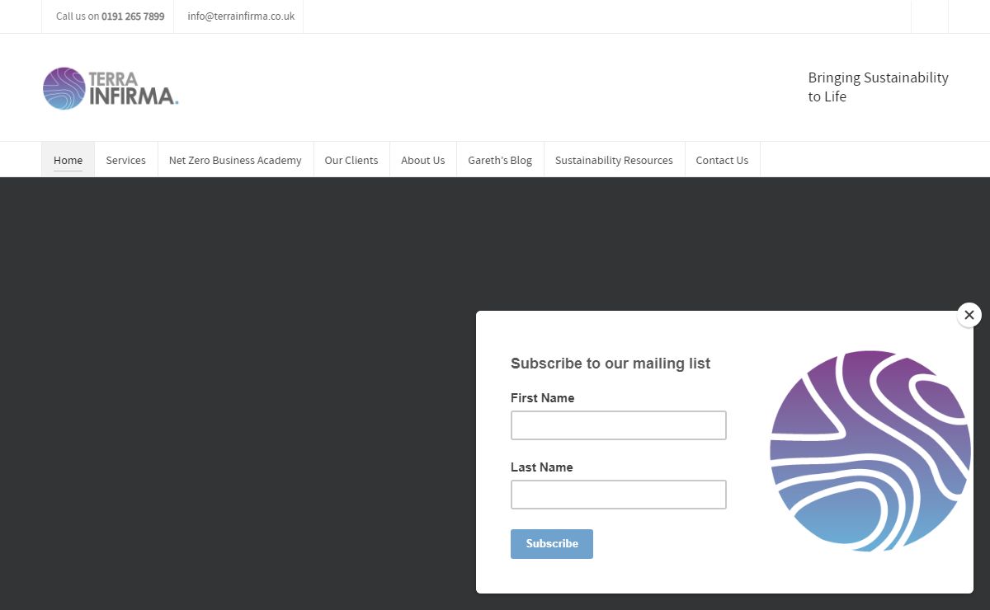Screen dimensions: 990x610
Task: Click the round logo graphic in popup
Action: click(x=870, y=451)
